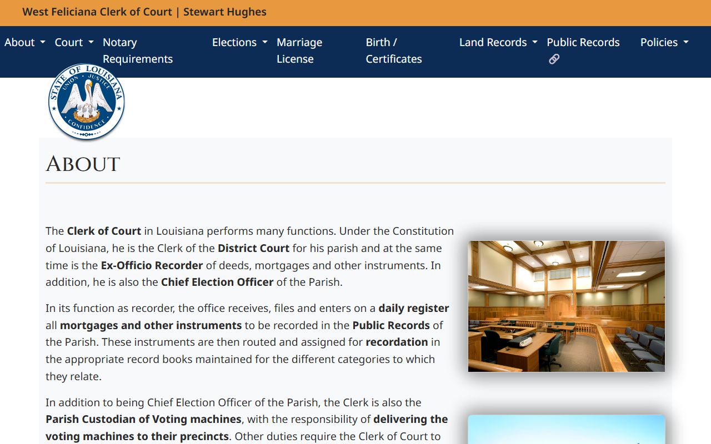Click 'Parish Custodian of Voting machines' text
This screenshot has height=444, width=711.
143,419
